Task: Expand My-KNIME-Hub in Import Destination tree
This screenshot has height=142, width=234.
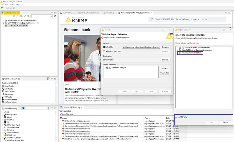Action: pyautogui.click(x=177, y=48)
